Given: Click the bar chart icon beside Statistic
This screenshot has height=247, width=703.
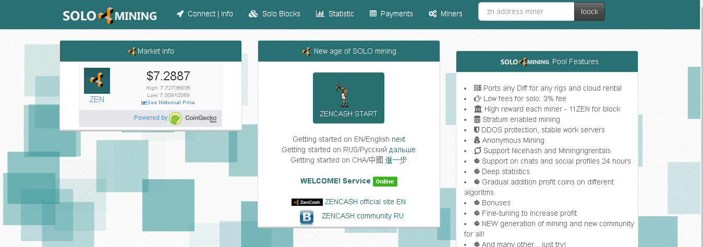Looking at the screenshot, I should (320, 14).
